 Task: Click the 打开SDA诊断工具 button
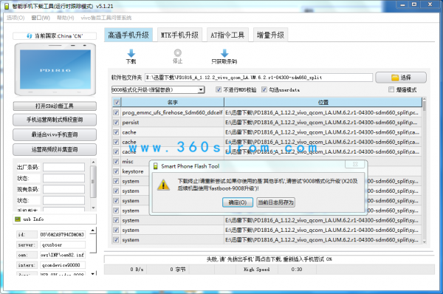[x=55, y=106]
